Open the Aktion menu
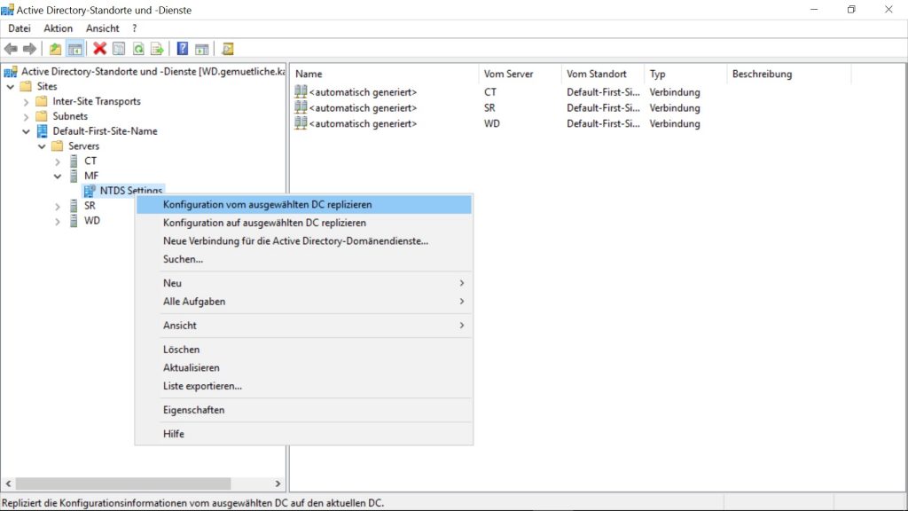This screenshot has height=511, width=908. 58,28
